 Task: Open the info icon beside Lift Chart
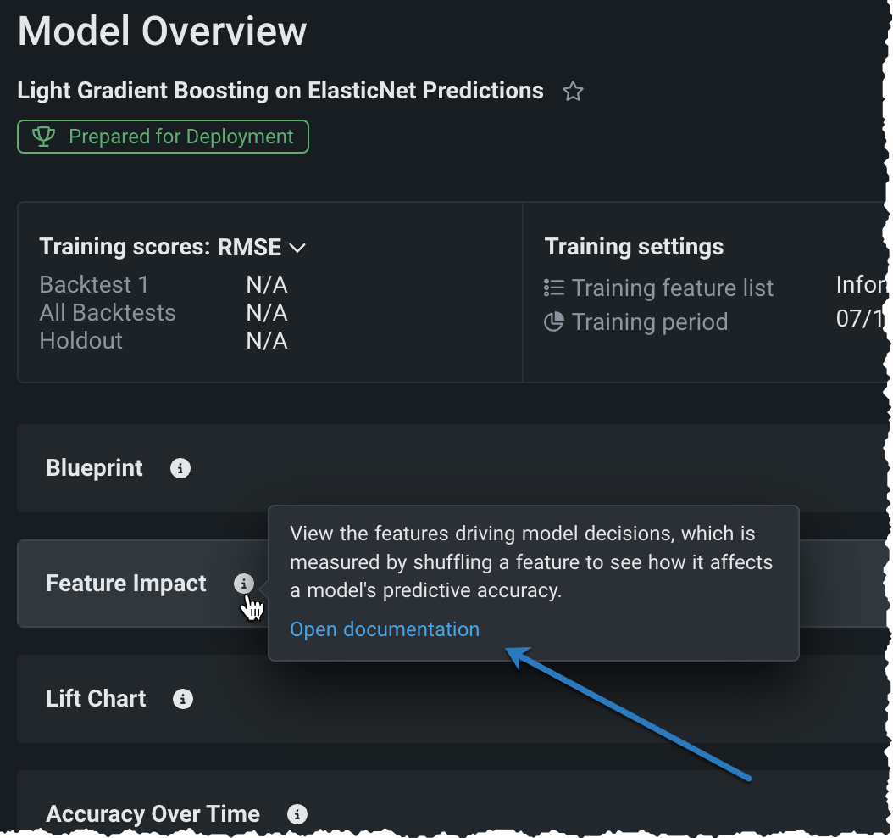click(183, 699)
